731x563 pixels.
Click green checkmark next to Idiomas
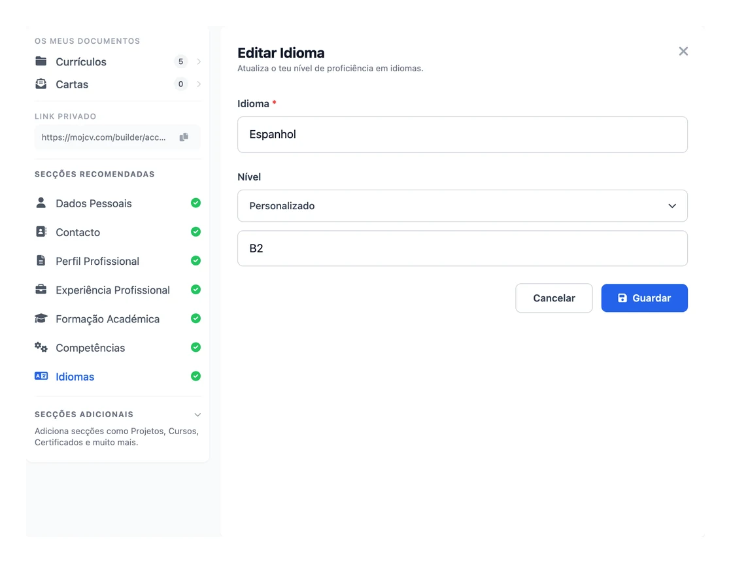pos(195,376)
